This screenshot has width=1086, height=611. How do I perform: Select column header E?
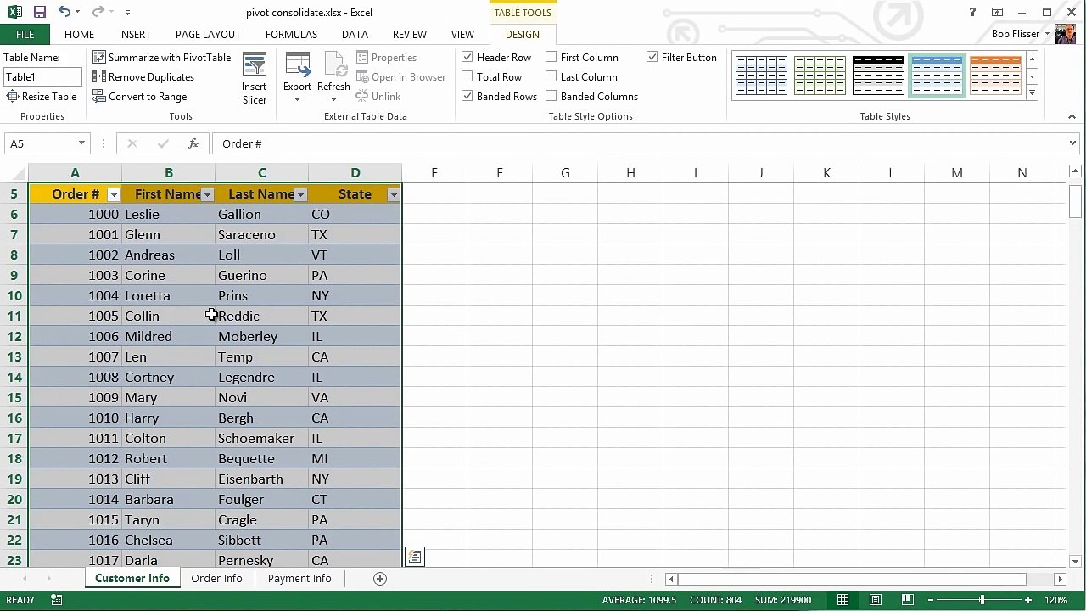(x=434, y=173)
